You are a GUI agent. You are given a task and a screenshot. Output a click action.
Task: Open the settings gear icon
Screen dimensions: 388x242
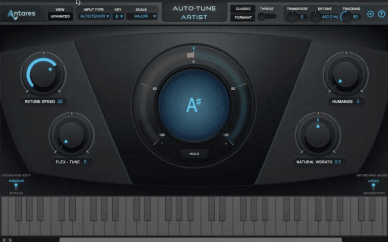(x=370, y=14)
